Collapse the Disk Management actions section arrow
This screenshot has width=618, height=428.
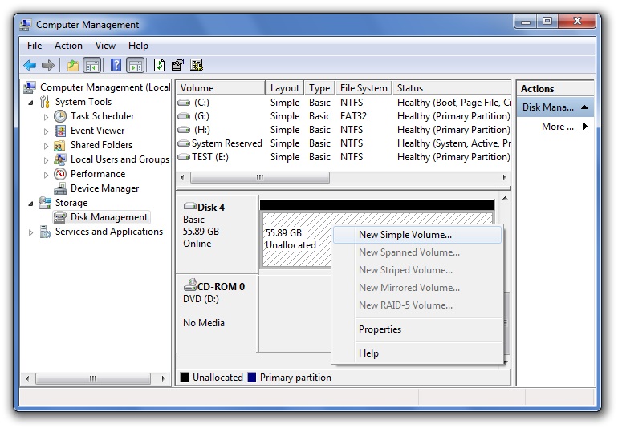585,107
